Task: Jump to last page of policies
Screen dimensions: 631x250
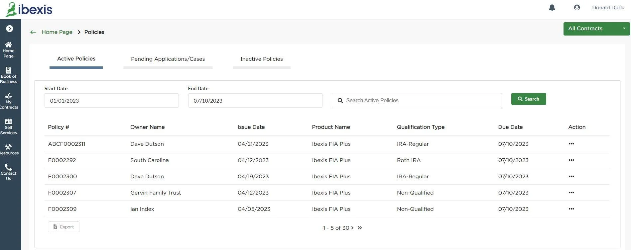Action: tap(360, 228)
